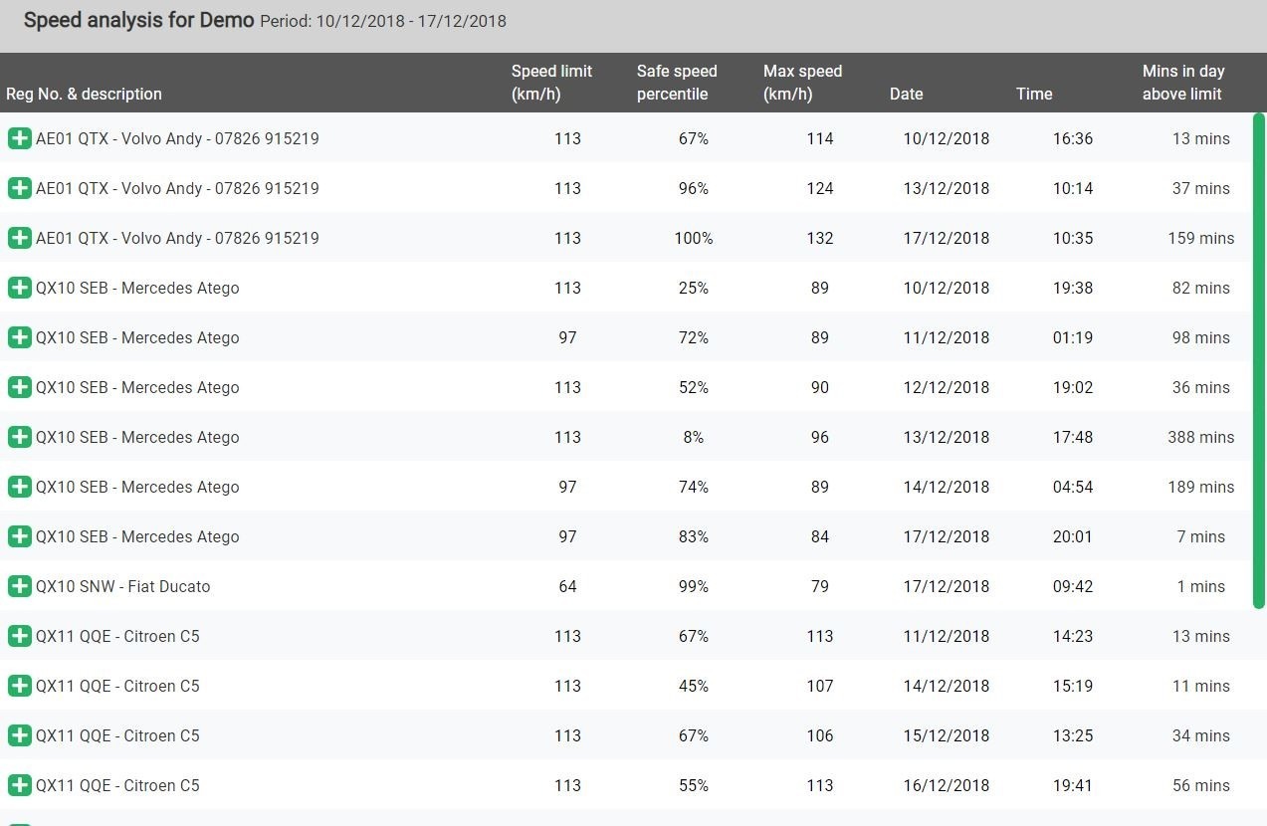Click the 388 mins cell
1267x826 pixels.
click(1201, 437)
